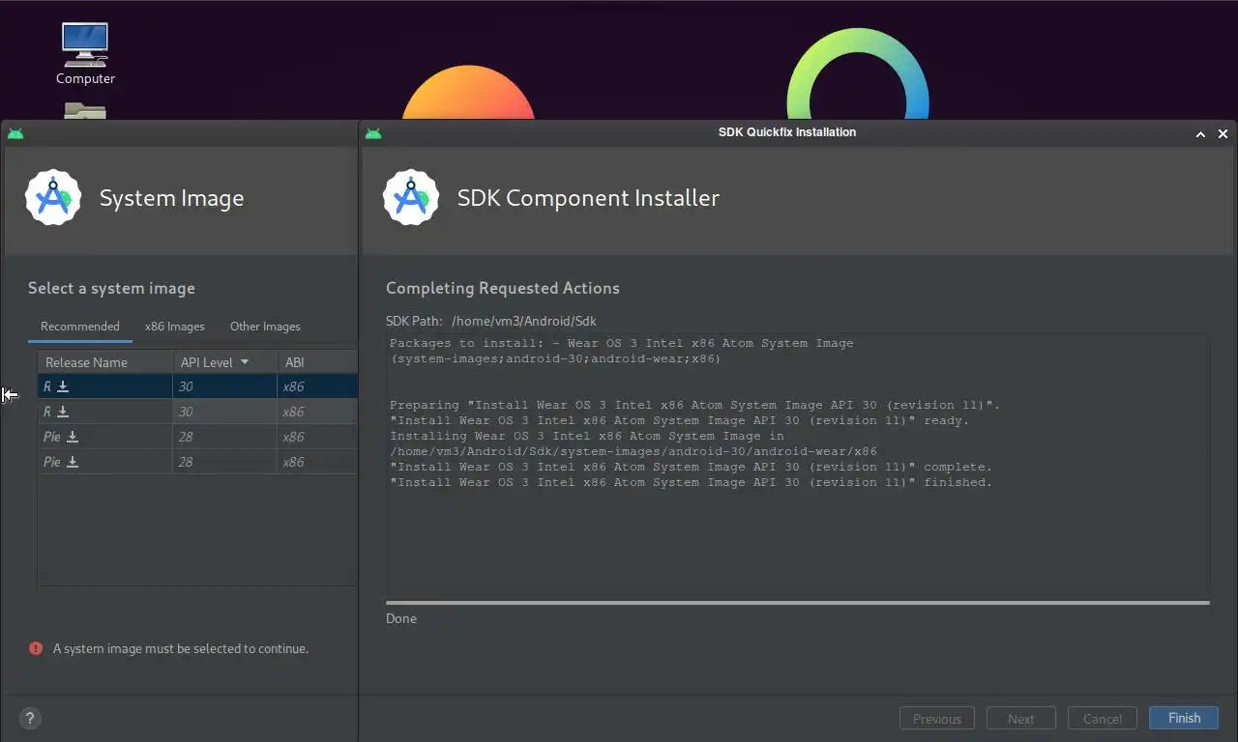The height and width of the screenshot is (742, 1238).
Task: Switch to the Recommended tab
Action: click(80, 327)
